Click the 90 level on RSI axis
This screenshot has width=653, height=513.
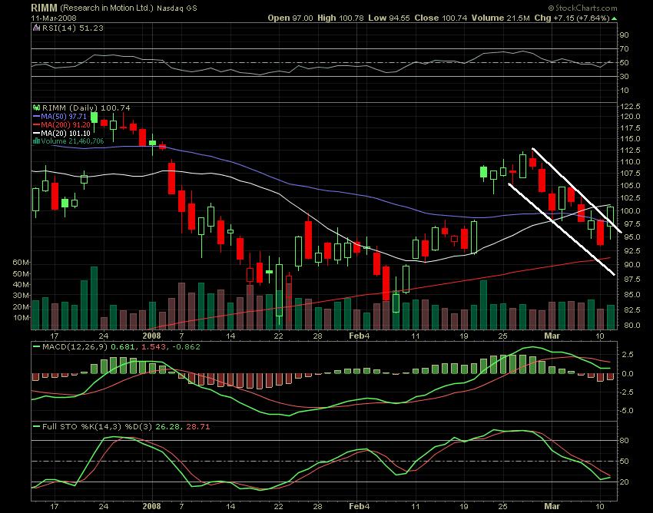[x=625, y=35]
